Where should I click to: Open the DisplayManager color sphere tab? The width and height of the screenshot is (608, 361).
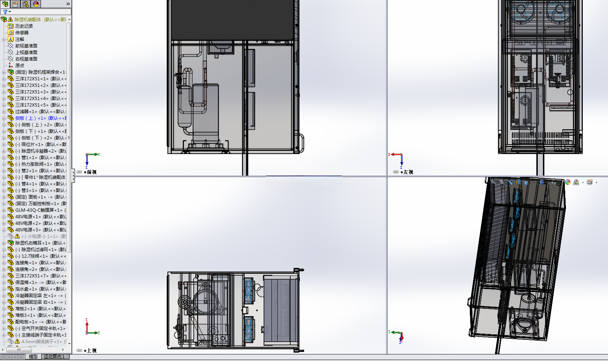coord(36,4)
